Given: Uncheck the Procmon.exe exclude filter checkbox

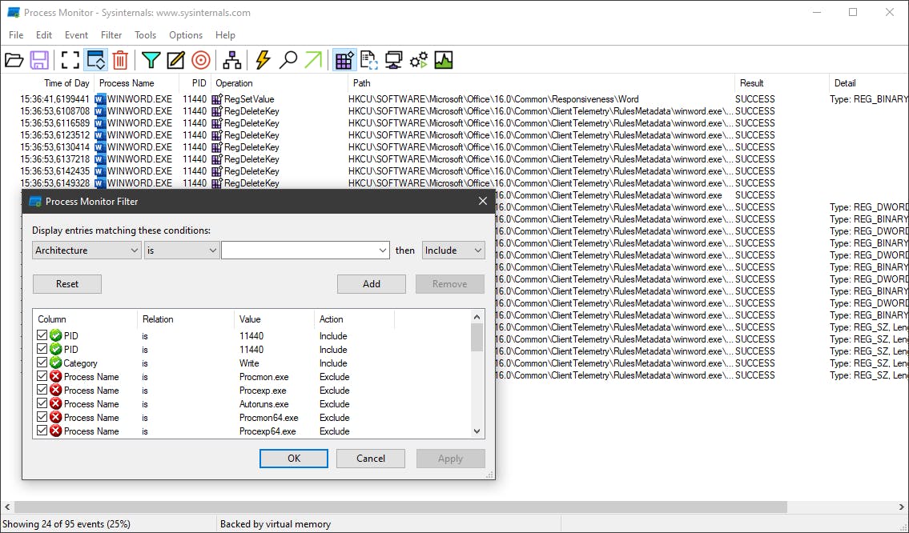Looking at the screenshot, I should click(x=42, y=376).
